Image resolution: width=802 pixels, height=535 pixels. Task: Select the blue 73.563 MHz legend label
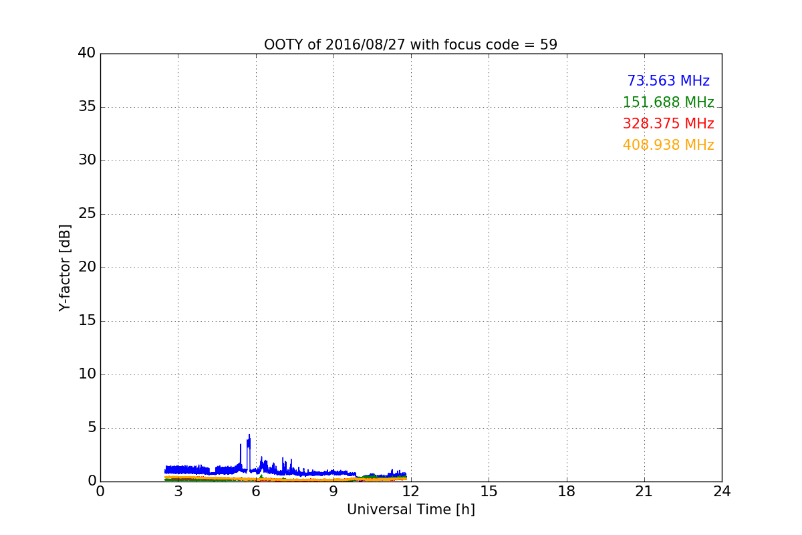click(668, 81)
